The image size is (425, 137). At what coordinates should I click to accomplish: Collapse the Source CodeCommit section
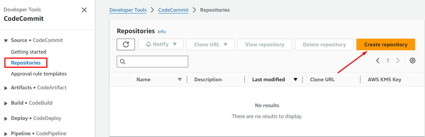(x=6, y=40)
